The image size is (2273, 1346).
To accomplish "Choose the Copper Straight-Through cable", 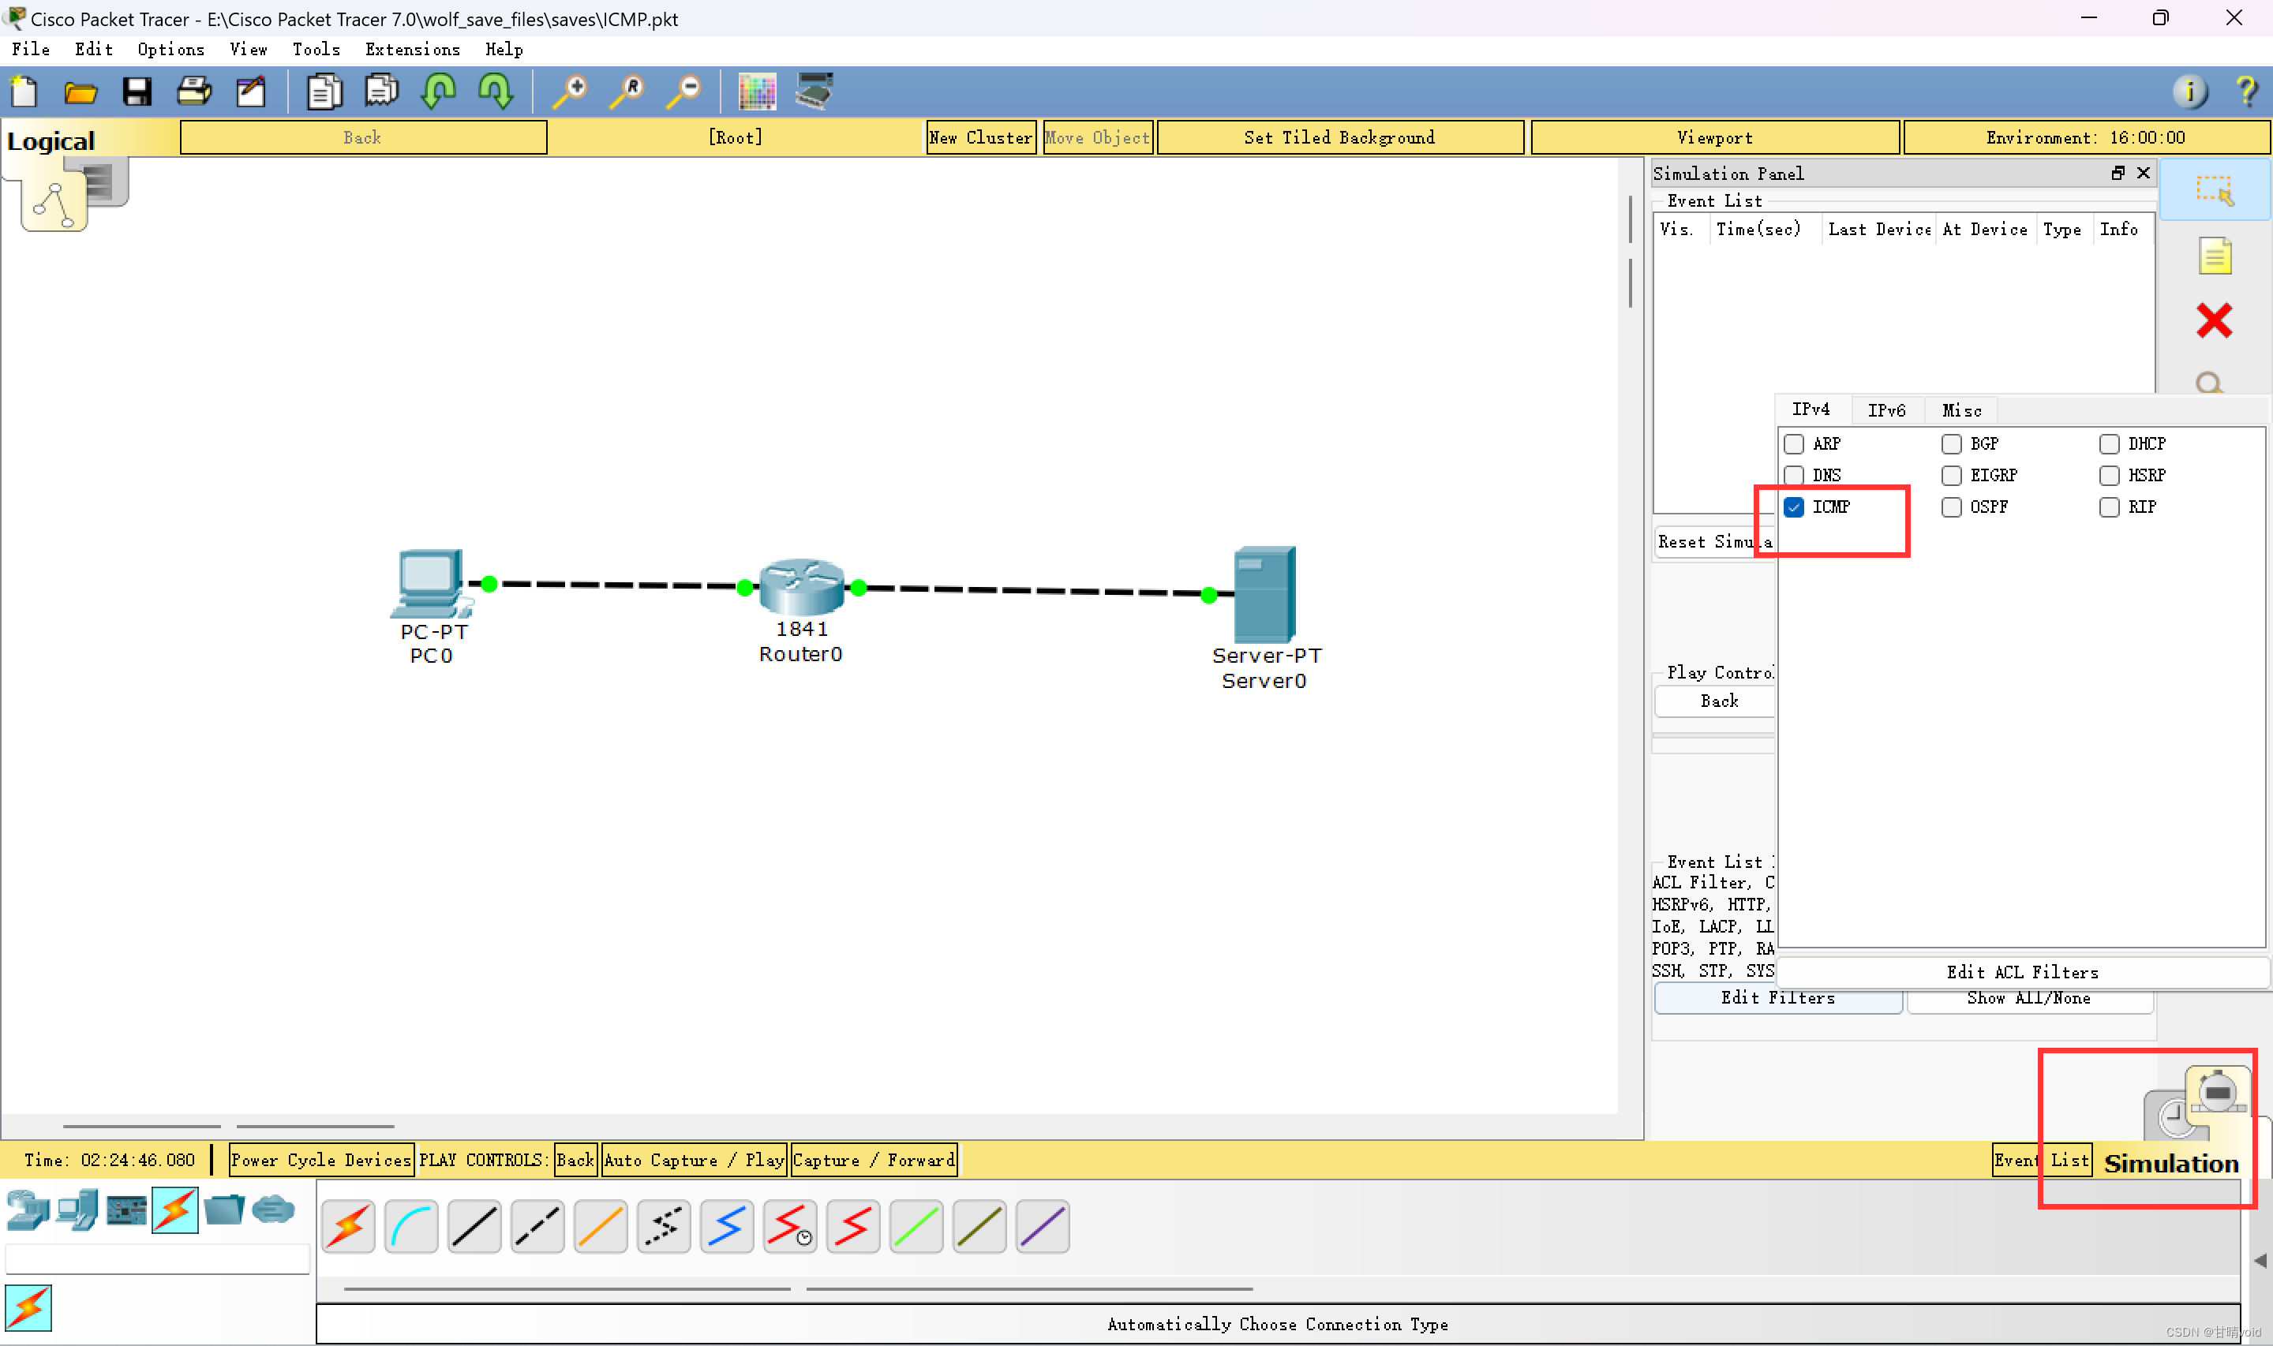I will (x=474, y=1226).
